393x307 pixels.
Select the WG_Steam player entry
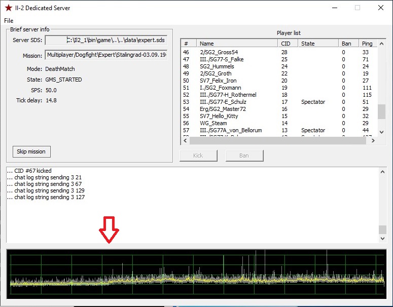[x=213, y=123]
